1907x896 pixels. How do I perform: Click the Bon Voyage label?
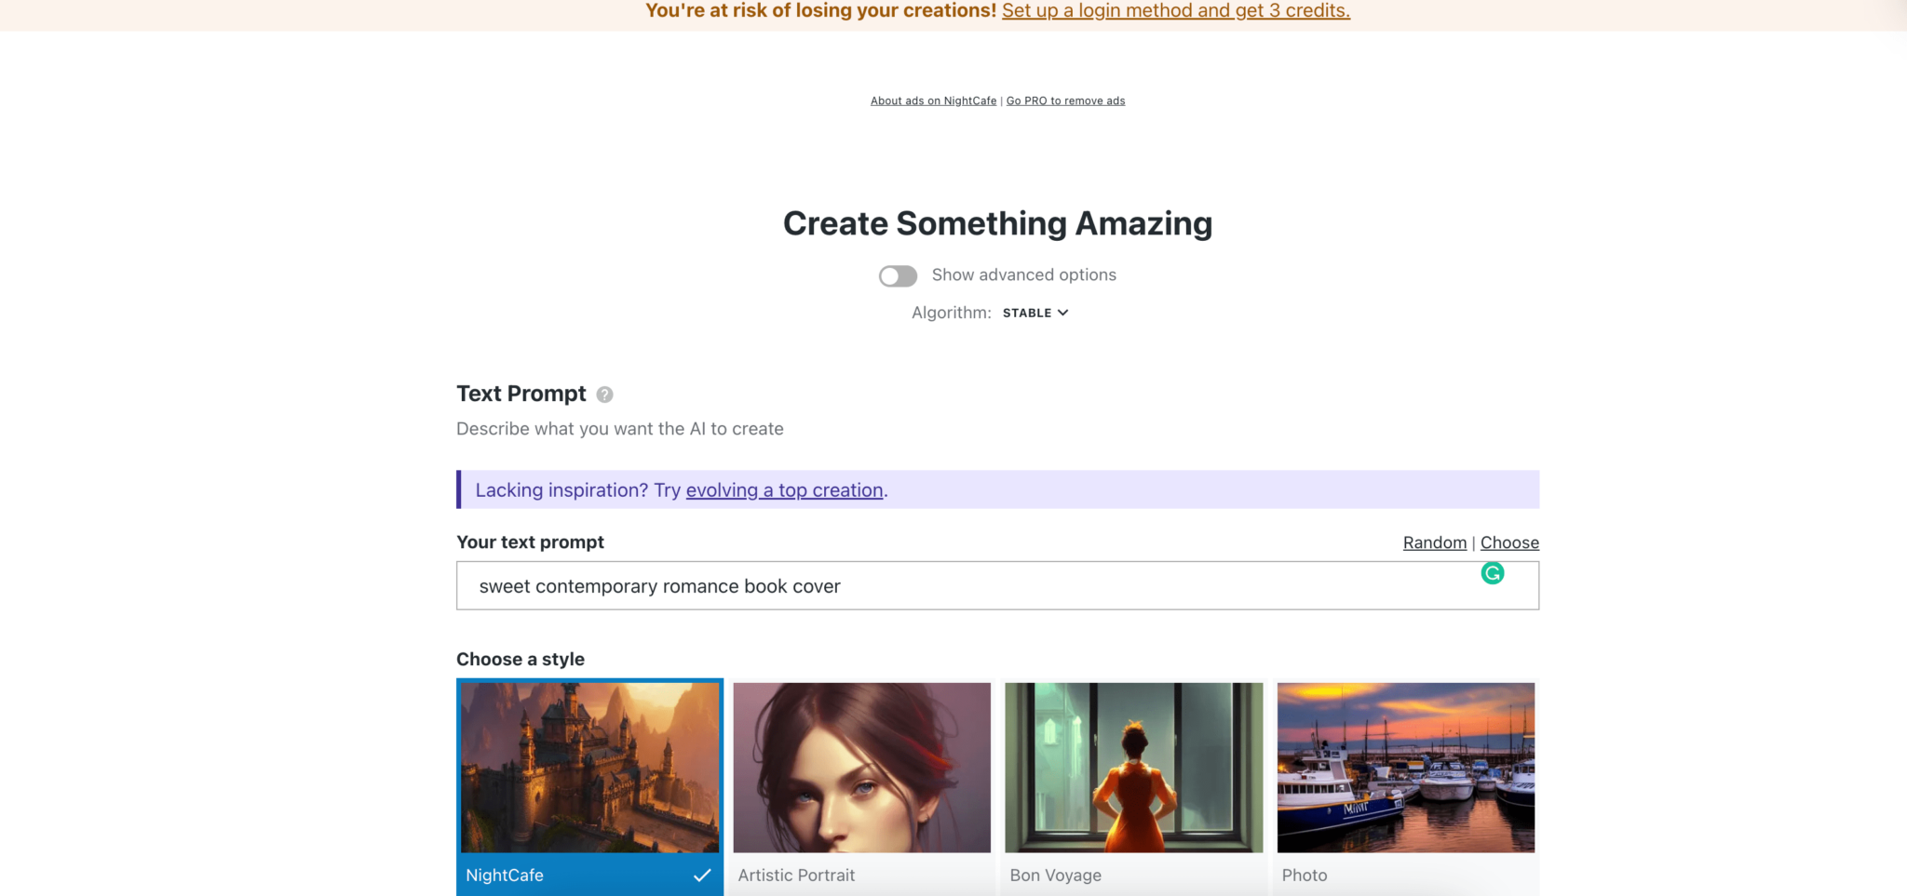coord(1055,876)
